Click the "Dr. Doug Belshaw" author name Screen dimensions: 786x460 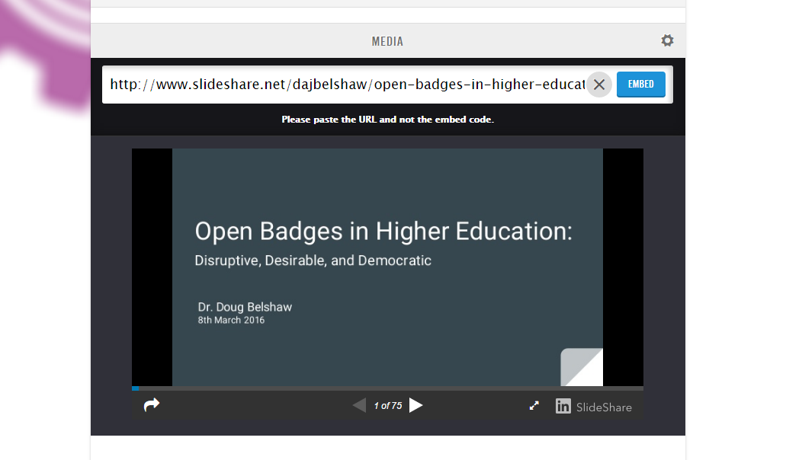click(x=245, y=307)
